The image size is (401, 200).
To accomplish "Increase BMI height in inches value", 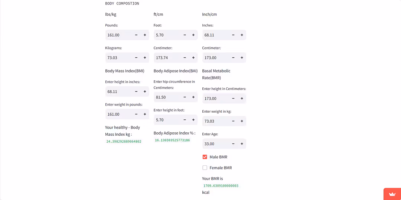I will (x=145, y=91).
